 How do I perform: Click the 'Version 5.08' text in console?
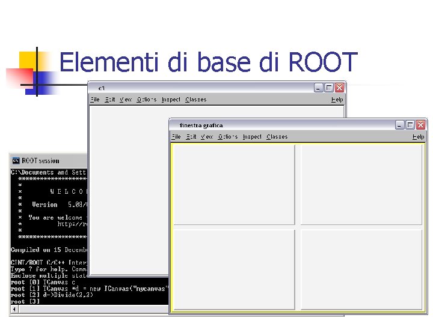(x=59, y=205)
